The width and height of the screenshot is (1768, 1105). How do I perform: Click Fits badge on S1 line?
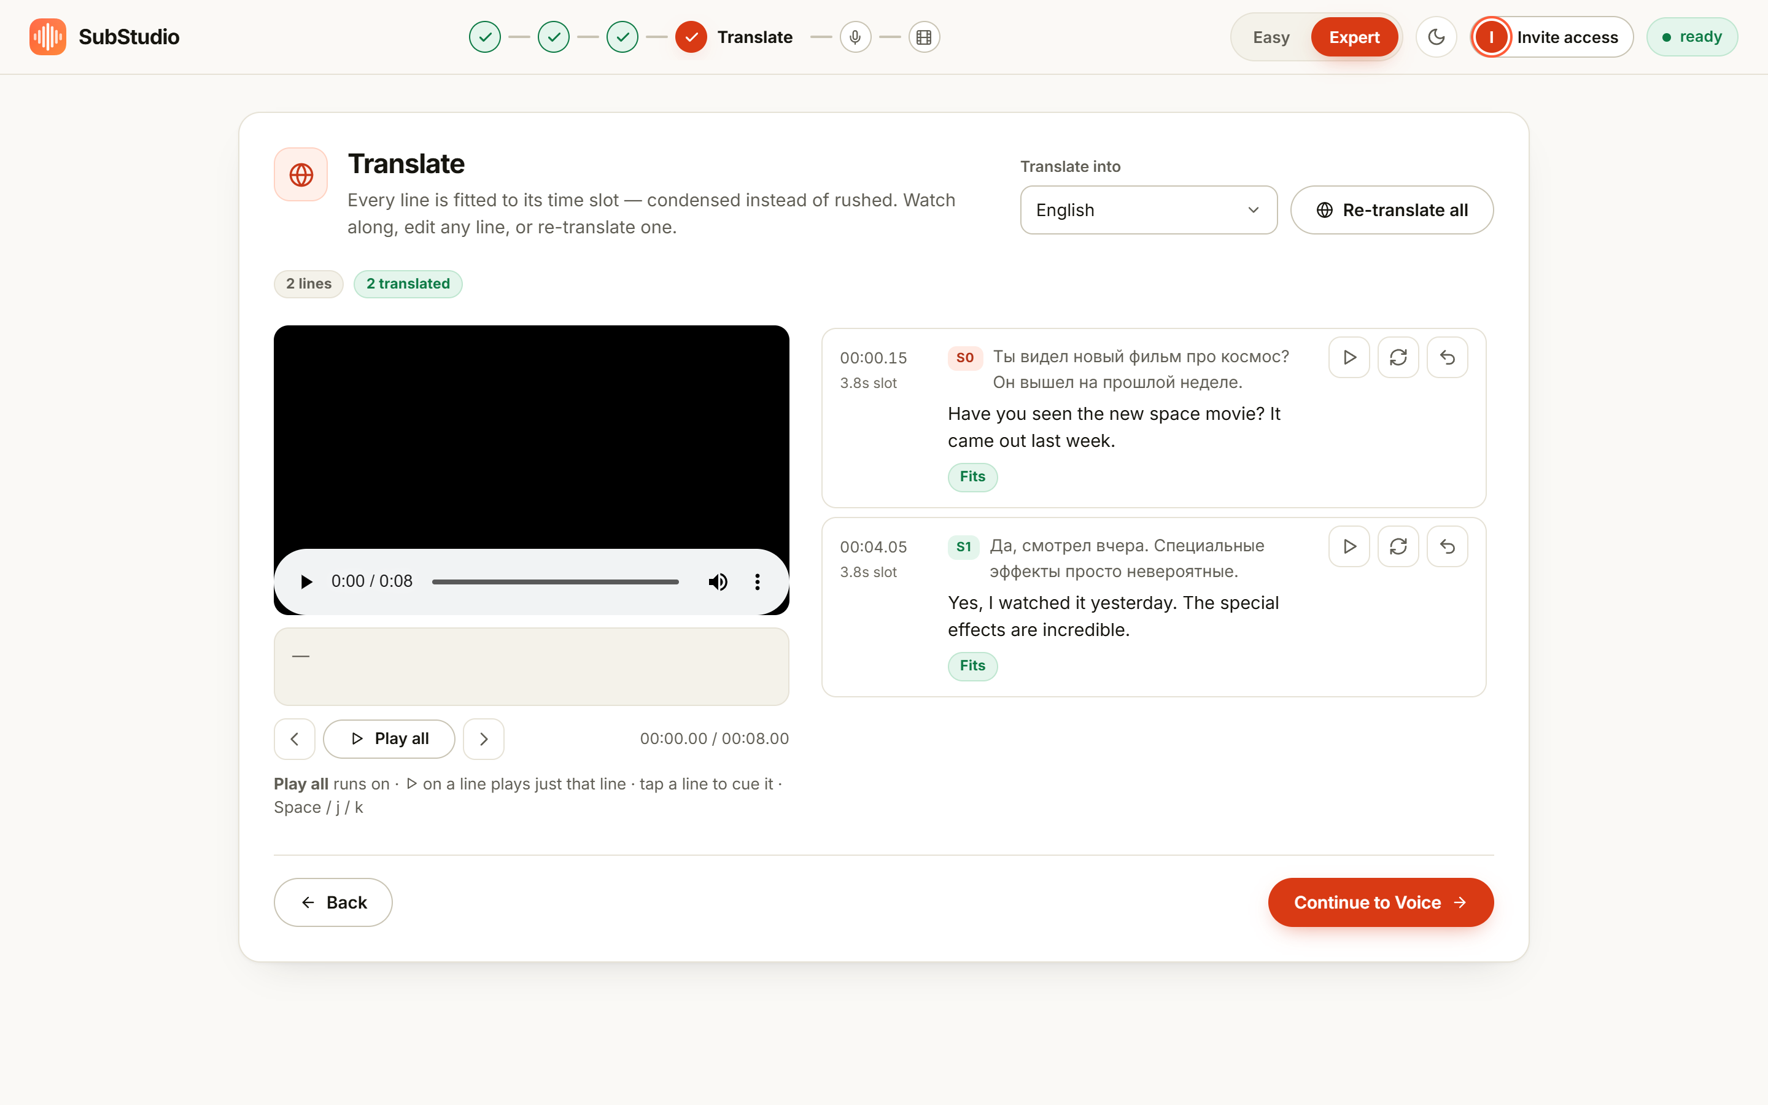(972, 666)
